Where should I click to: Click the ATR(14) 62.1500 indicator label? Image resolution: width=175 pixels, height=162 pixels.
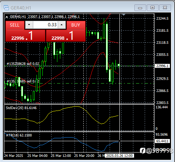19,135
